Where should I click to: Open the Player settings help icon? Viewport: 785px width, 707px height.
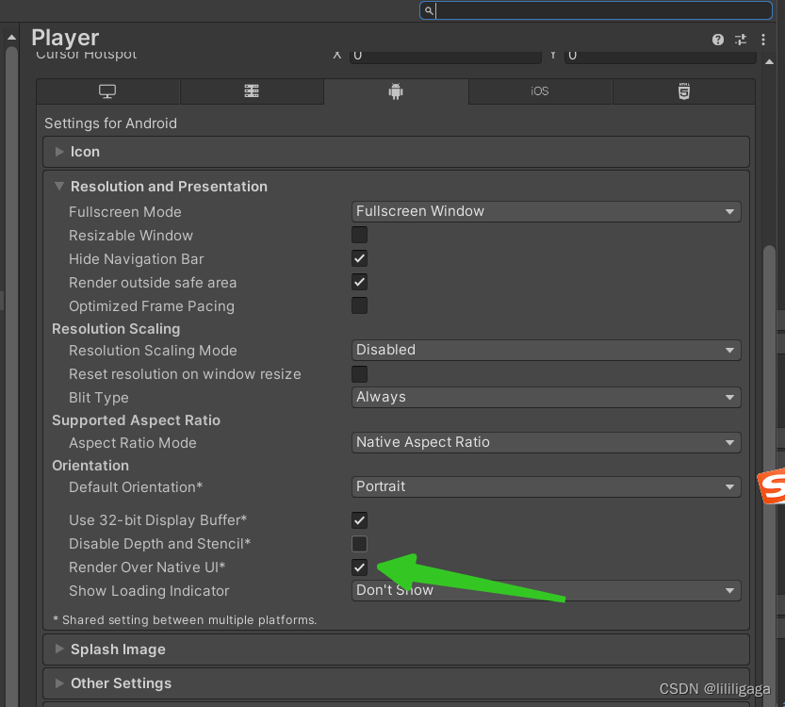click(717, 40)
